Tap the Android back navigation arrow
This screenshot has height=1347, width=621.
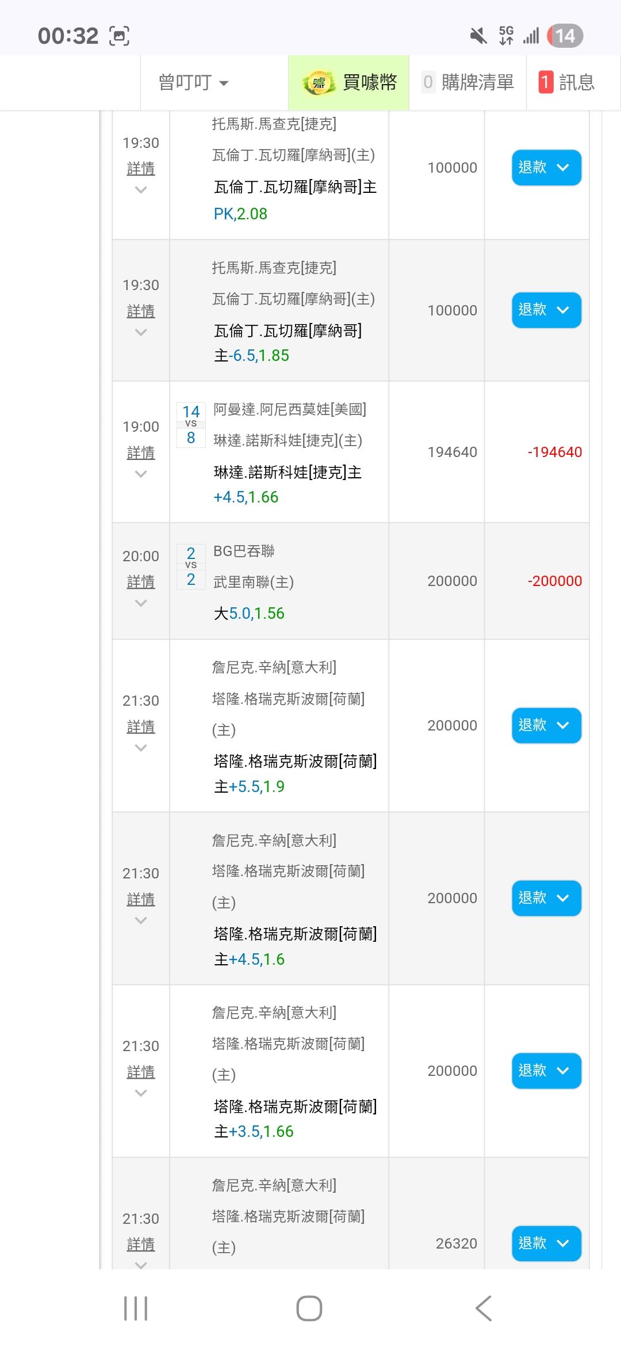click(x=484, y=1308)
